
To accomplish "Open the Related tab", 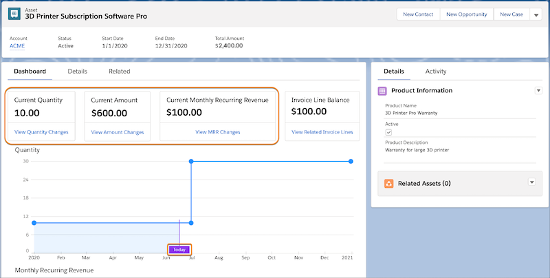I will pyautogui.click(x=119, y=72).
